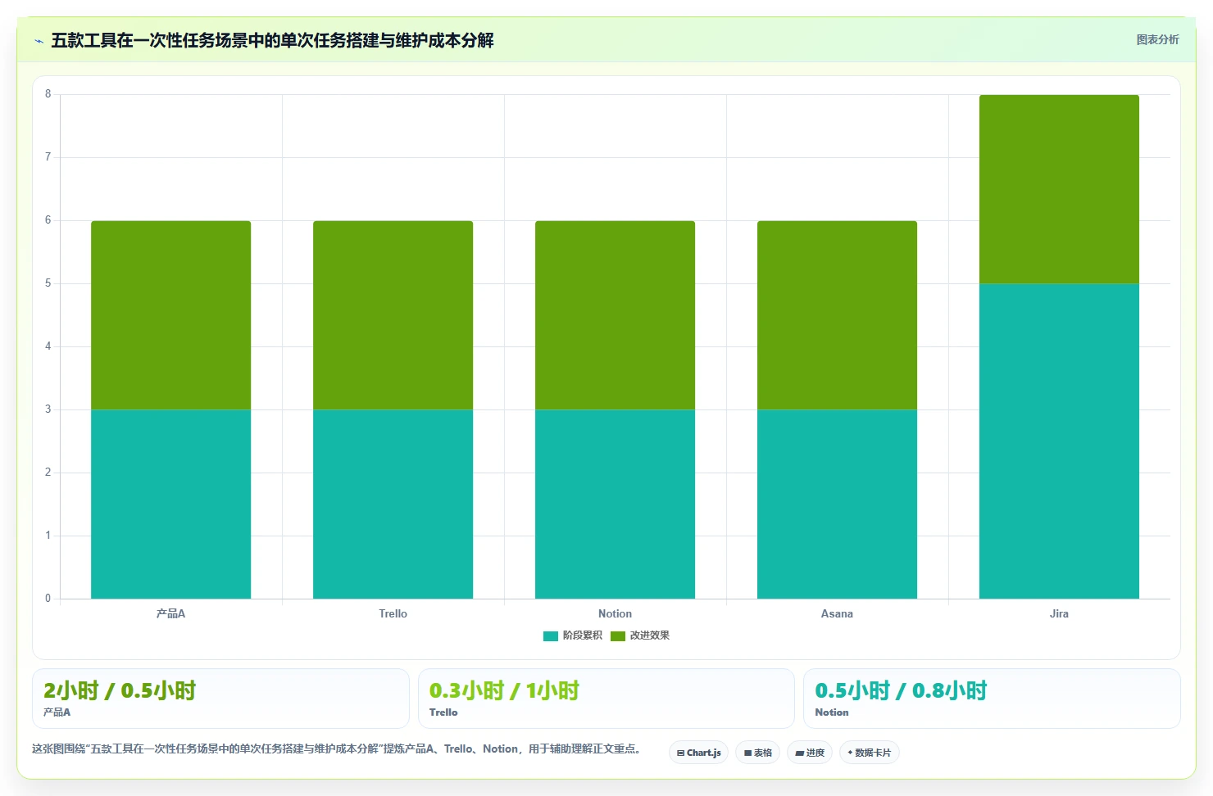Screen dimensions: 1213x796
Task: Click the 0.5小时 / 0.8小时 card value
Action: click(901, 690)
